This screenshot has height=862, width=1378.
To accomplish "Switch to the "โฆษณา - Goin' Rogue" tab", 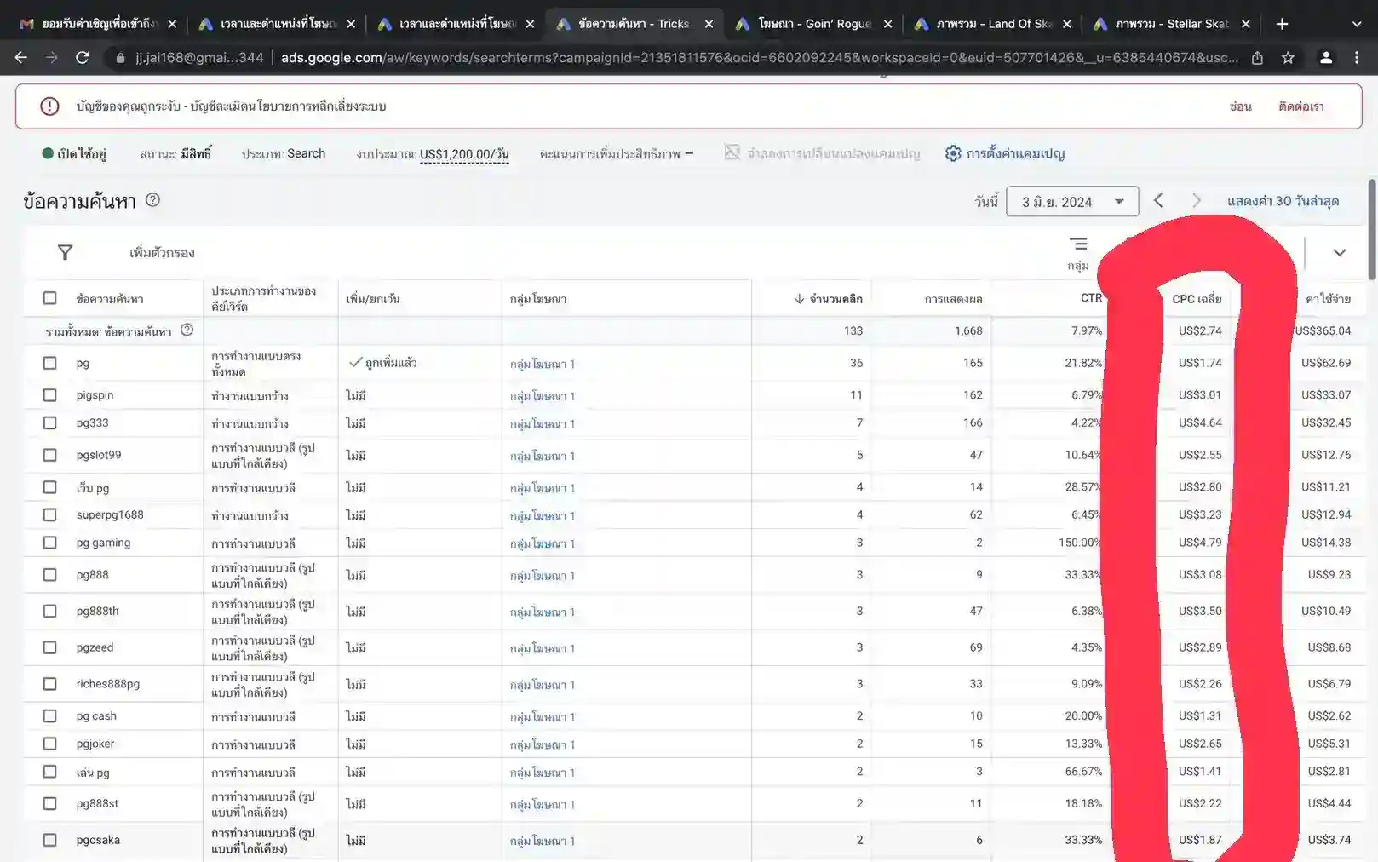I will click(x=809, y=23).
